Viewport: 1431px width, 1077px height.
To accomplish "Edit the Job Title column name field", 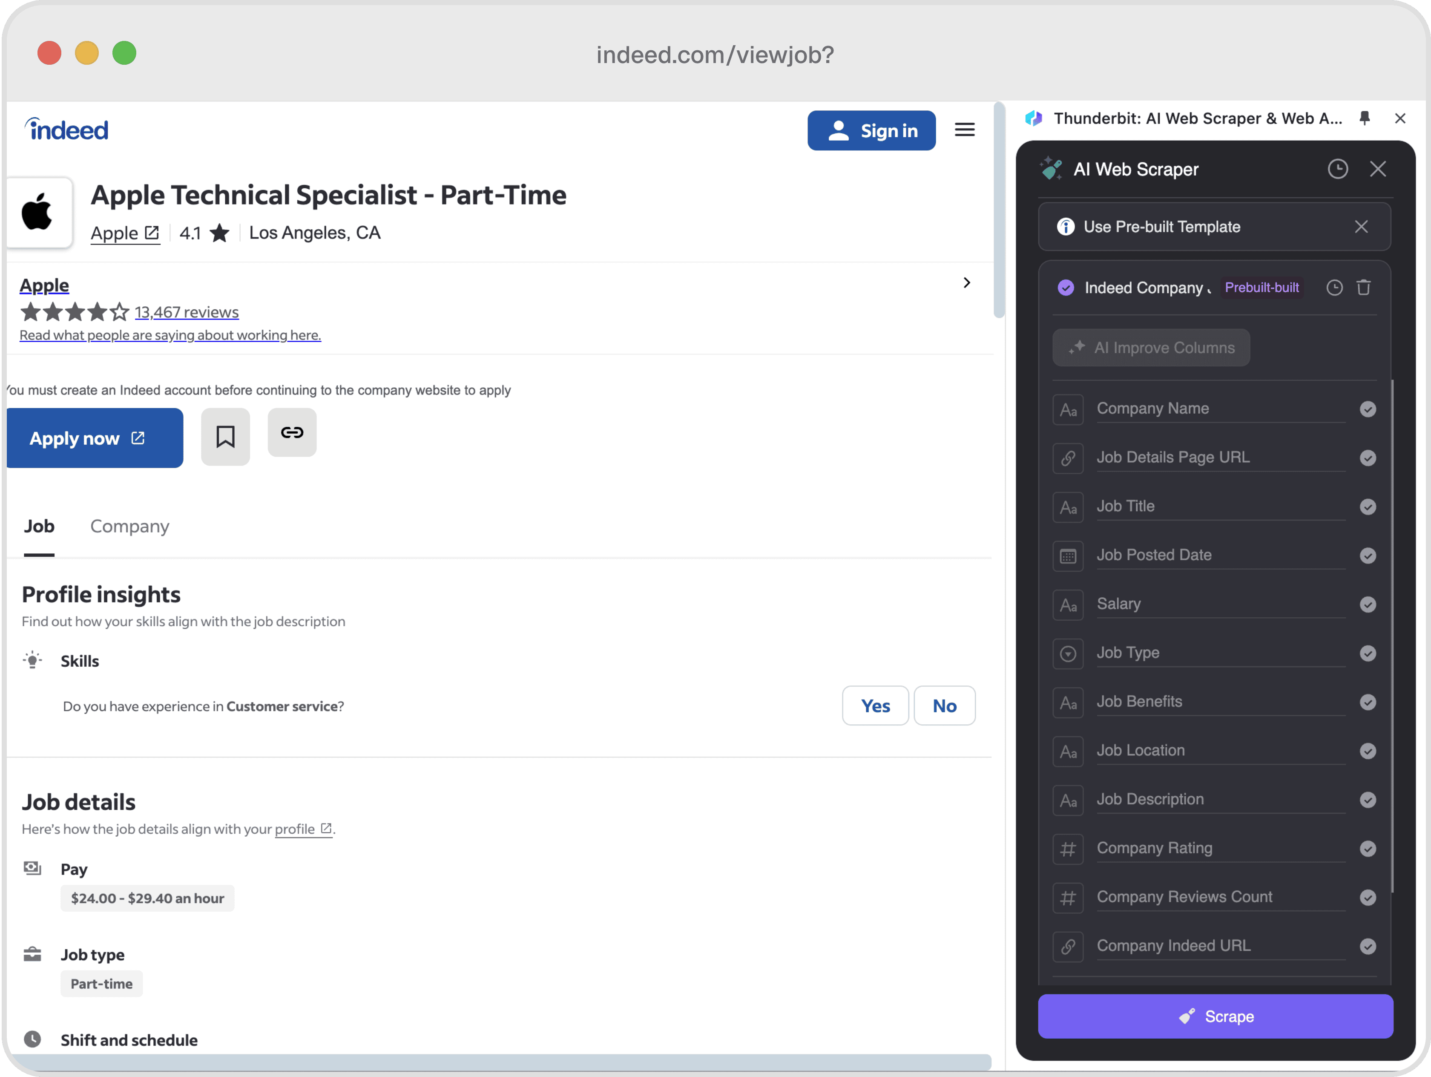I will pyautogui.click(x=1221, y=507).
